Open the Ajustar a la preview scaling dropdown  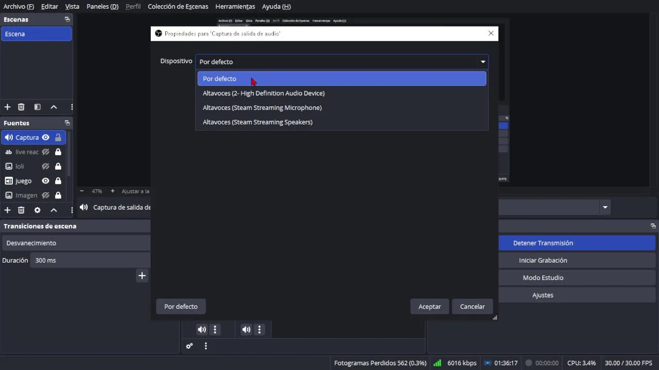[x=135, y=191]
